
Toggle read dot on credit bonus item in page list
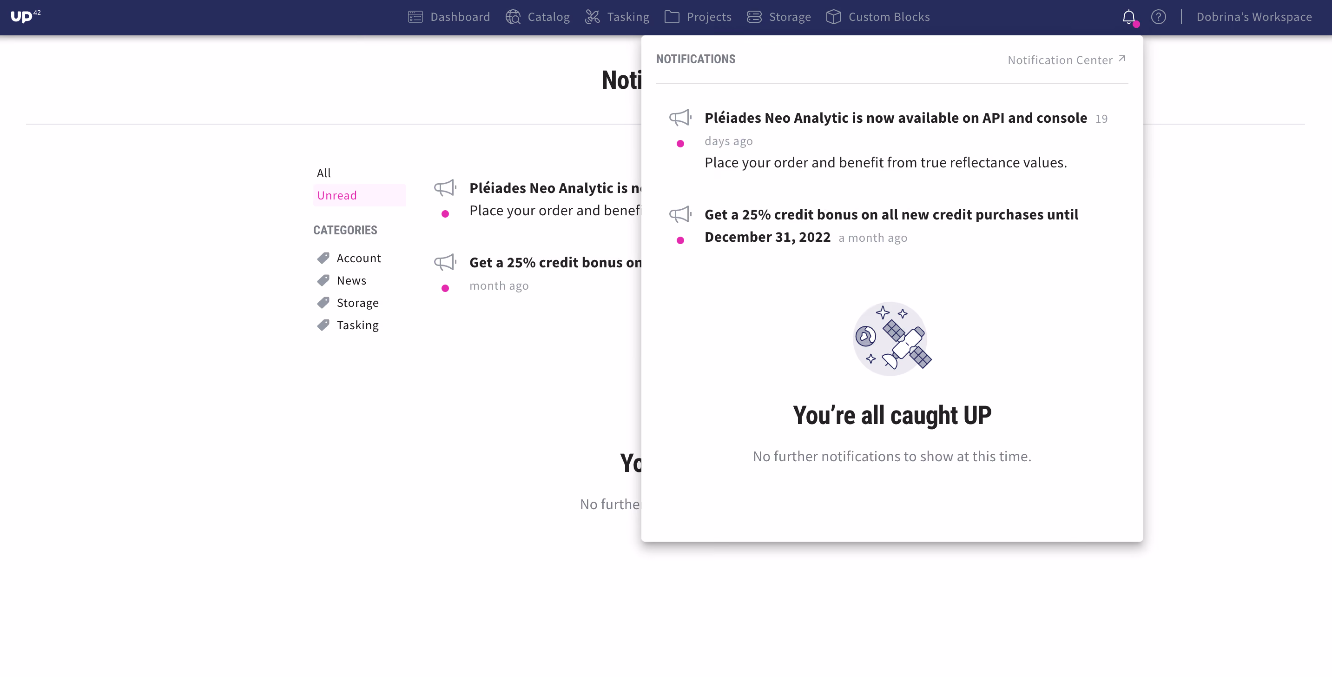pyautogui.click(x=445, y=288)
